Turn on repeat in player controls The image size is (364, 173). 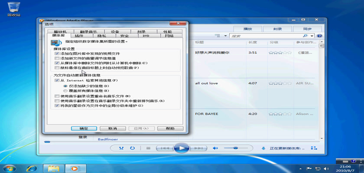click(x=132, y=148)
